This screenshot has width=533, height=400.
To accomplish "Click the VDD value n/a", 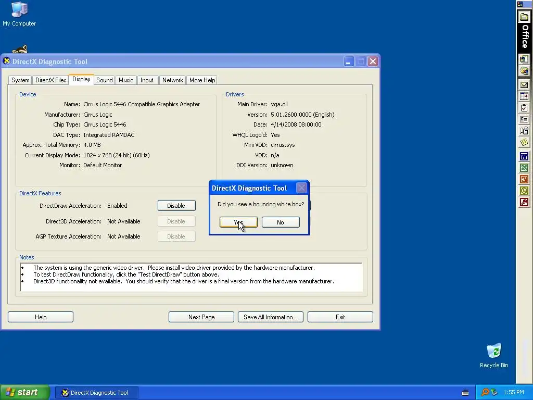I will coord(275,155).
